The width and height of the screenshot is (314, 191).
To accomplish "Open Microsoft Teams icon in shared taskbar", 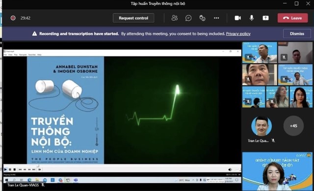I will pyautogui.click(x=76, y=180).
